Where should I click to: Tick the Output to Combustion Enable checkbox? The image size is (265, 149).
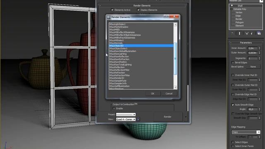pyautogui.click(x=114, y=108)
